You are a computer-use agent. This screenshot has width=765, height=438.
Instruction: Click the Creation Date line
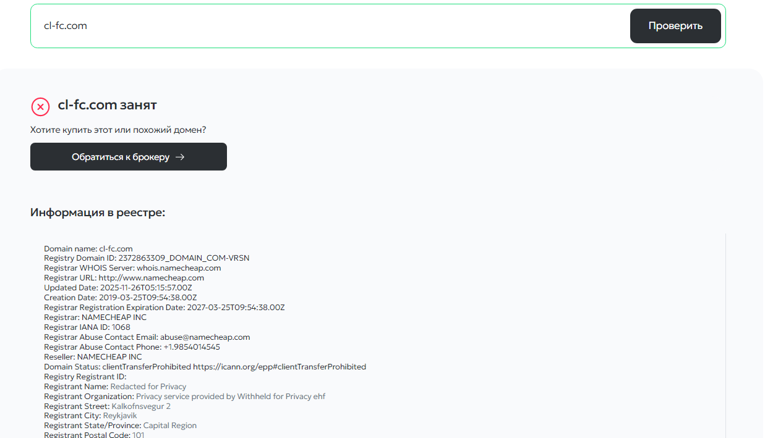pos(120,298)
